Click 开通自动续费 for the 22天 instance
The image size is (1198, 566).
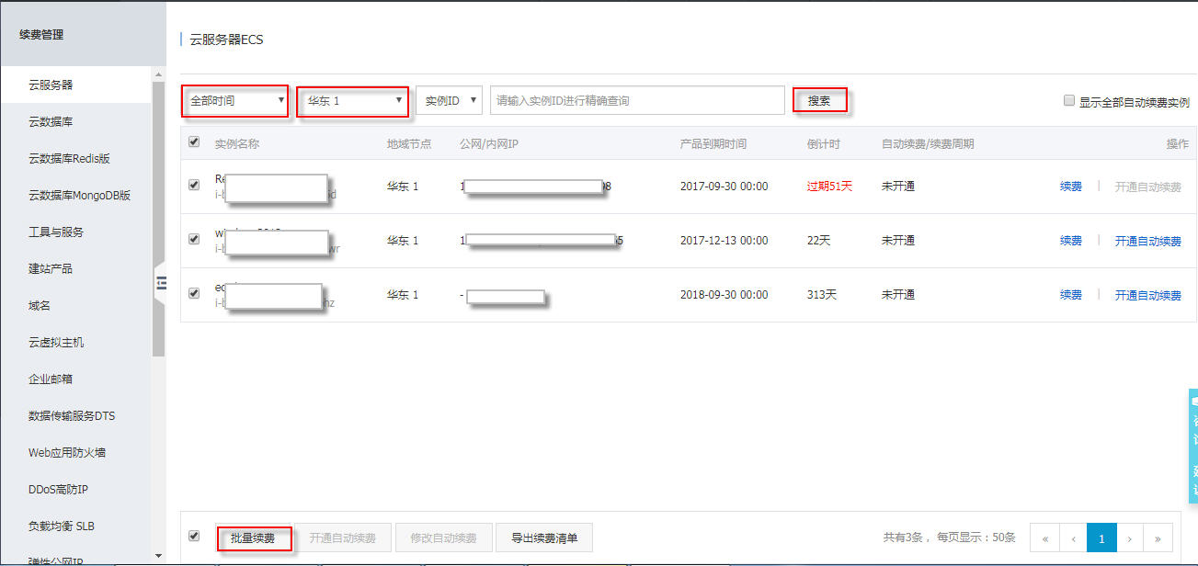point(1148,241)
